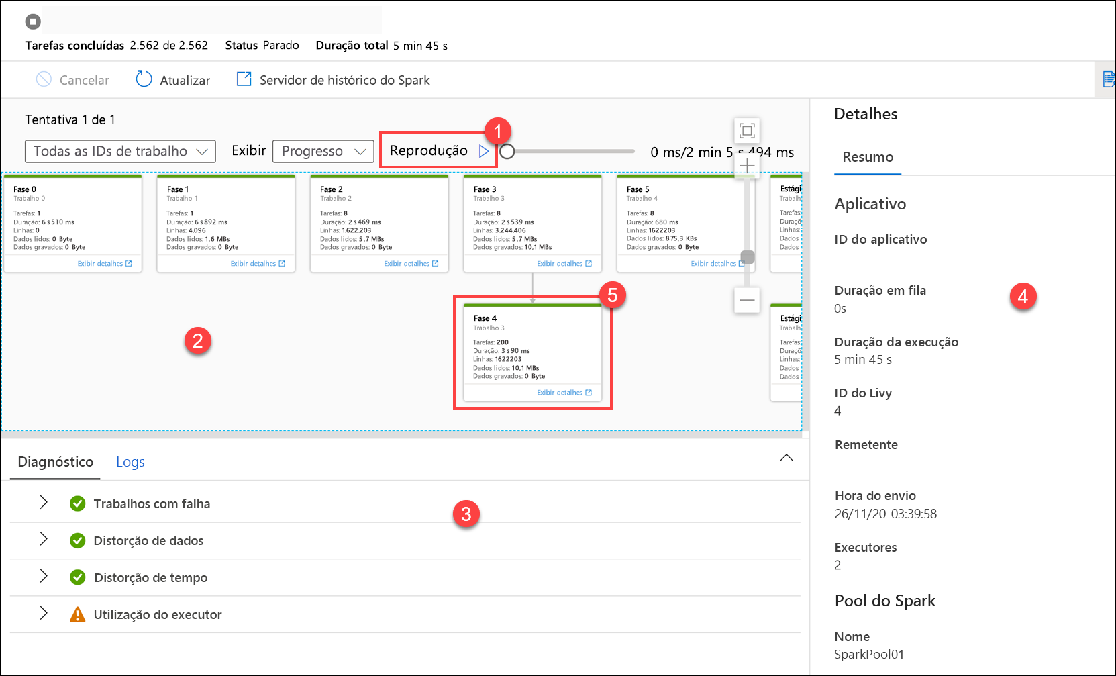Expand the Distorção de tempo row
Image resolution: width=1116 pixels, height=676 pixels.
click(x=44, y=576)
